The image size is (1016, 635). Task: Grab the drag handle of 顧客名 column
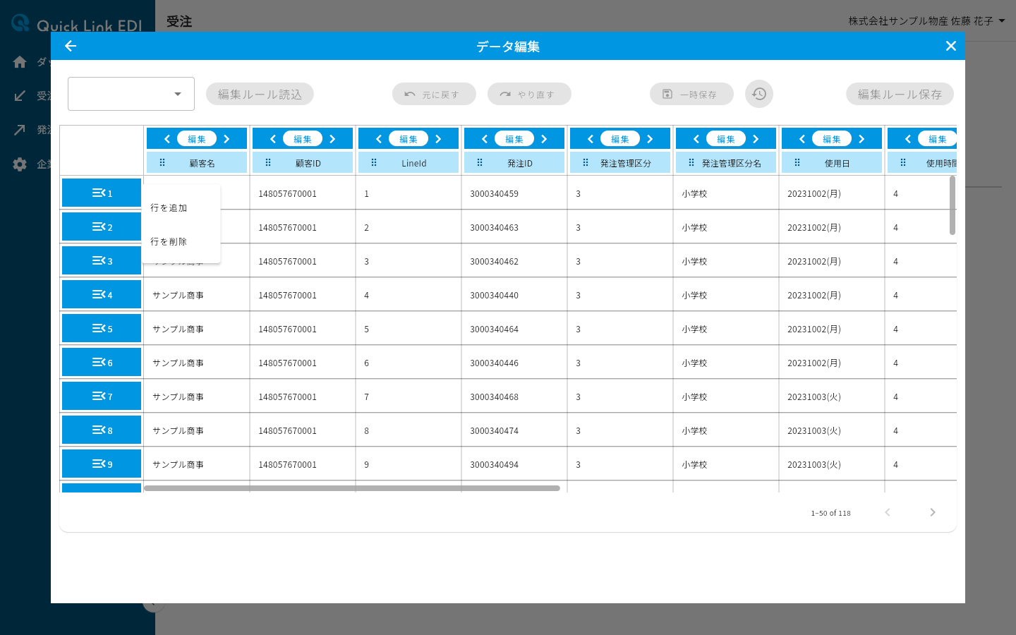tap(162, 162)
